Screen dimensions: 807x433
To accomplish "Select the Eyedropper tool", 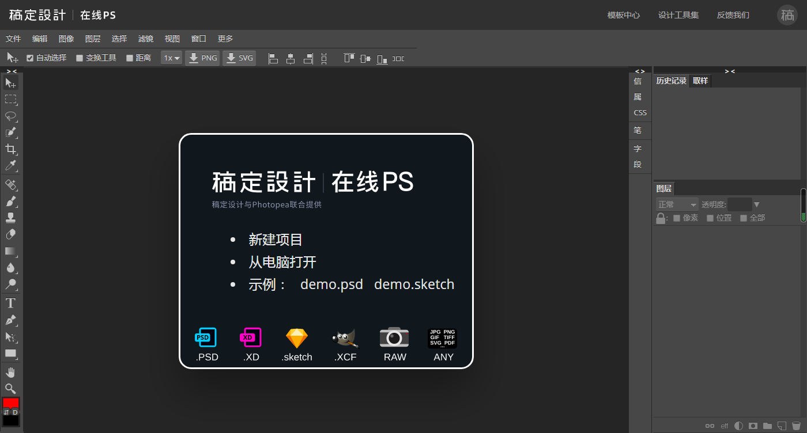I will 11,166.
